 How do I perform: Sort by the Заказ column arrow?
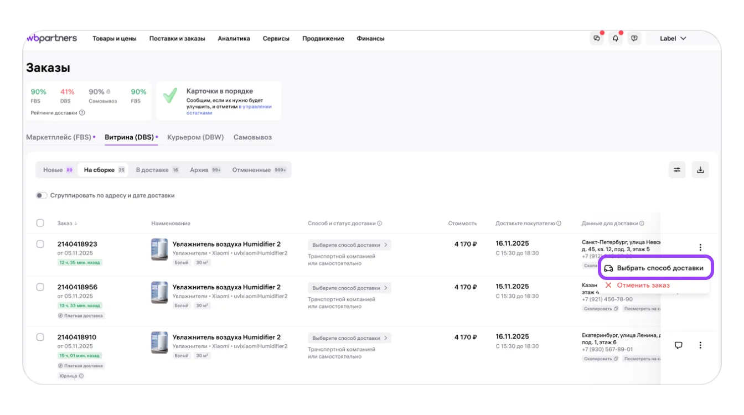(x=76, y=224)
